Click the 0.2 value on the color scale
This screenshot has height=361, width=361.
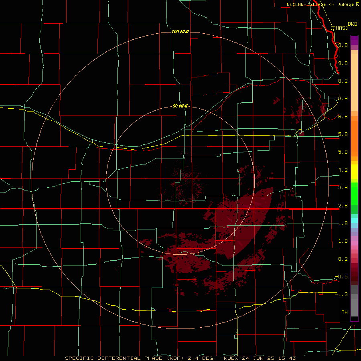pos(343,259)
